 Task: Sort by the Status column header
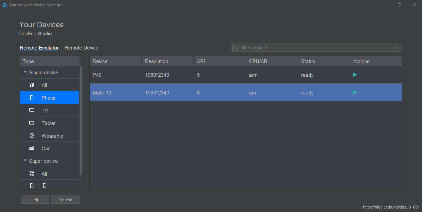(x=324, y=61)
